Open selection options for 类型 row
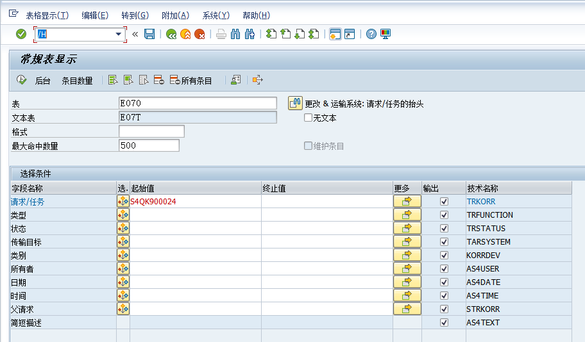Image resolution: width=585 pixels, height=342 pixels. point(123,215)
